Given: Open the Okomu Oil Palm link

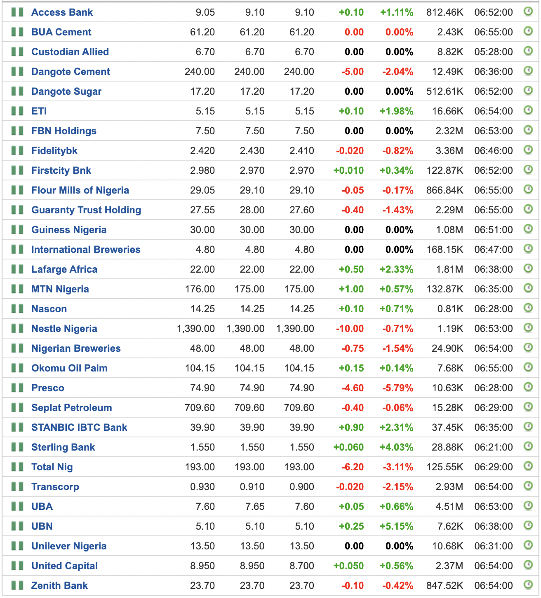Looking at the screenshot, I should 69,368.
